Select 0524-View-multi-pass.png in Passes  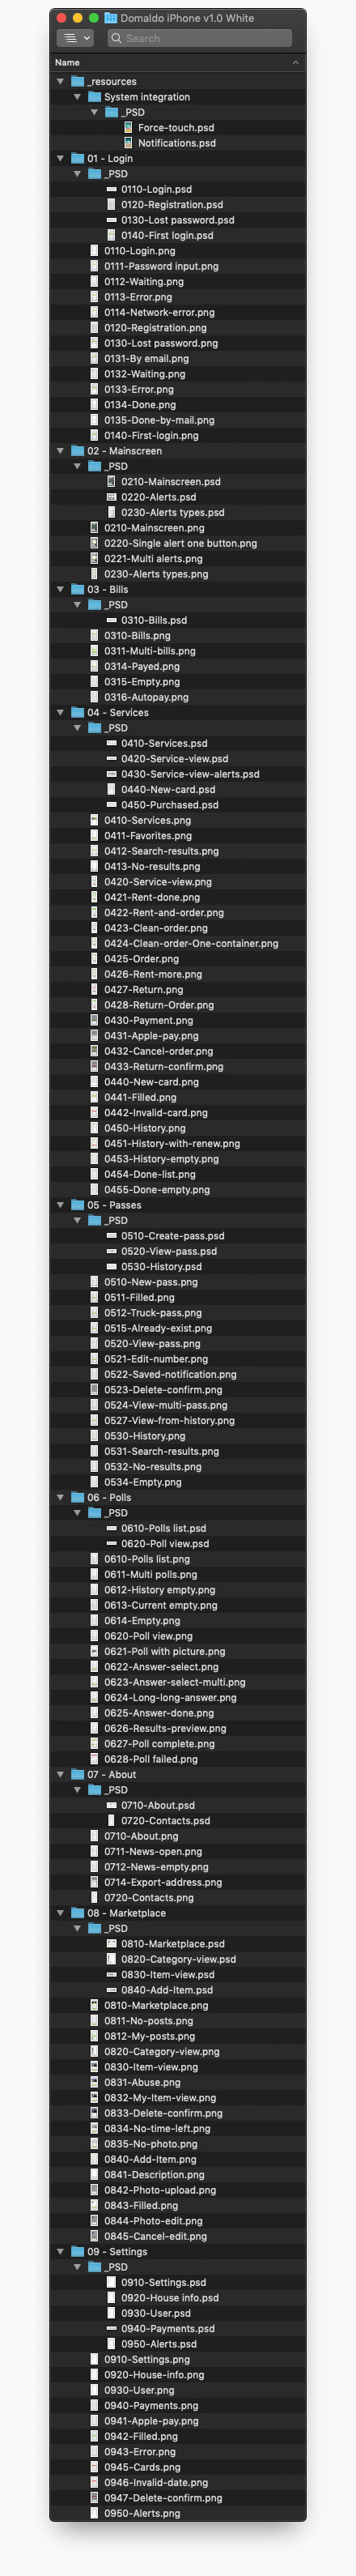point(165,1405)
